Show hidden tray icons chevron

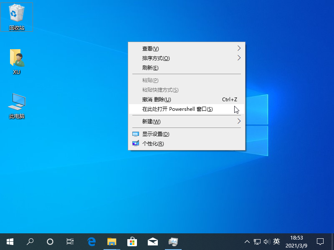247,241
